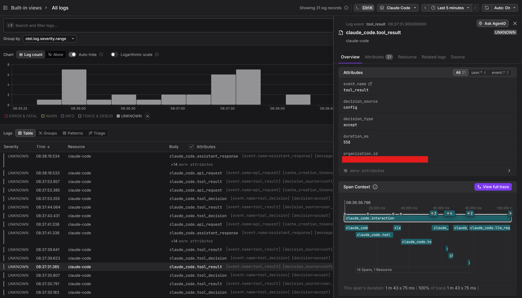Switch logs view to Triage
The image size is (522, 298).
[x=97, y=133]
